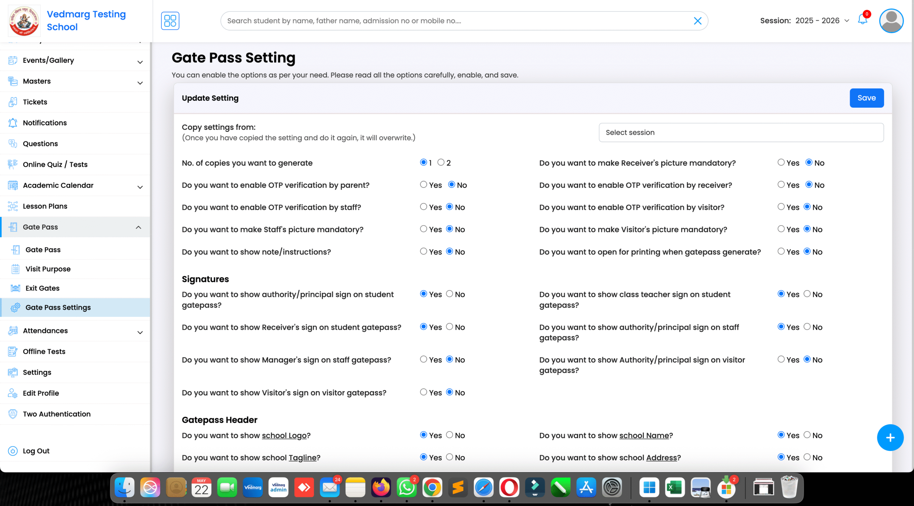914x506 pixels.
Task: Go to Two Authentication settings
Action: click(57, 414)
